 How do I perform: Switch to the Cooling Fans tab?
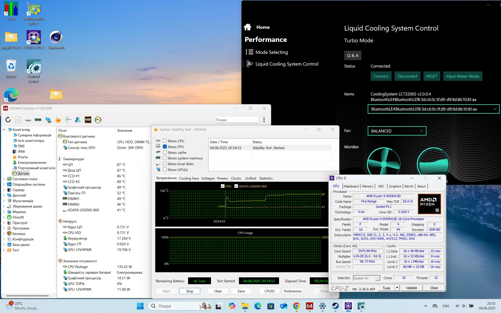pyautogui.click(x=189, y=178)
